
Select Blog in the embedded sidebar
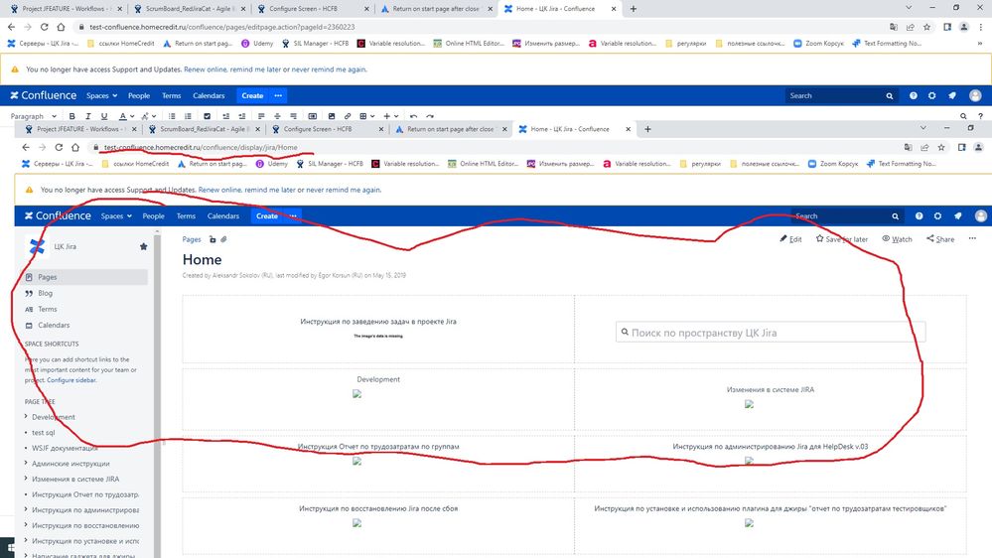point(45,294)
